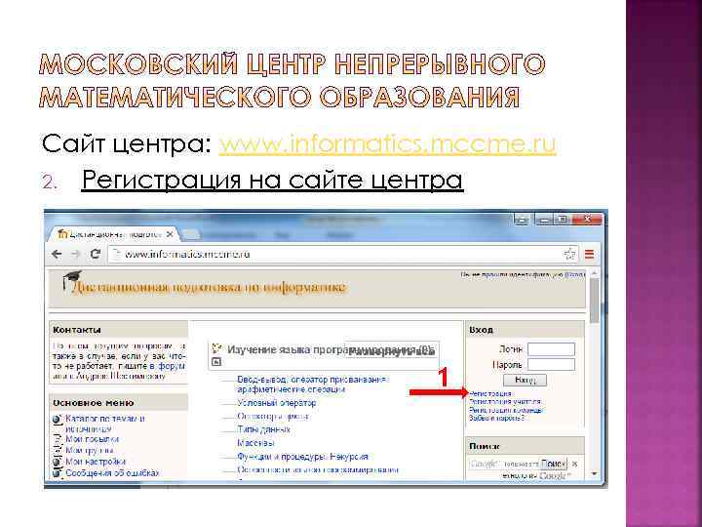Close the Дистанционная подготовка browser tab

point(170,234)
